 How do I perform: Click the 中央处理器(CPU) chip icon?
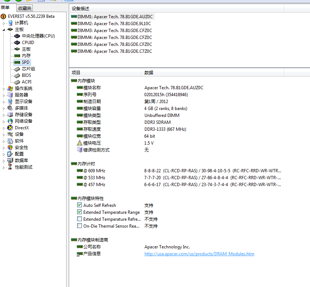point(17,36)
